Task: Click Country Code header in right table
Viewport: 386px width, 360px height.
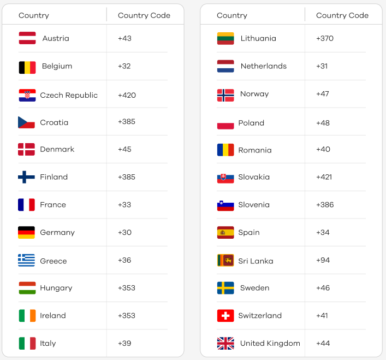Action: coord(342,15)
